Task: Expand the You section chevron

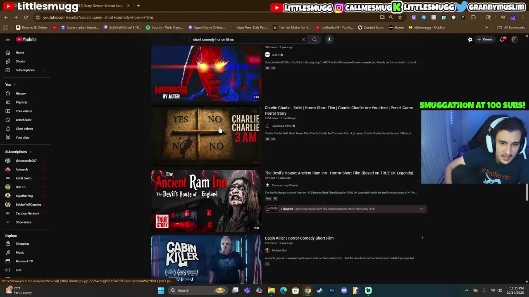Action: (14, 85)
